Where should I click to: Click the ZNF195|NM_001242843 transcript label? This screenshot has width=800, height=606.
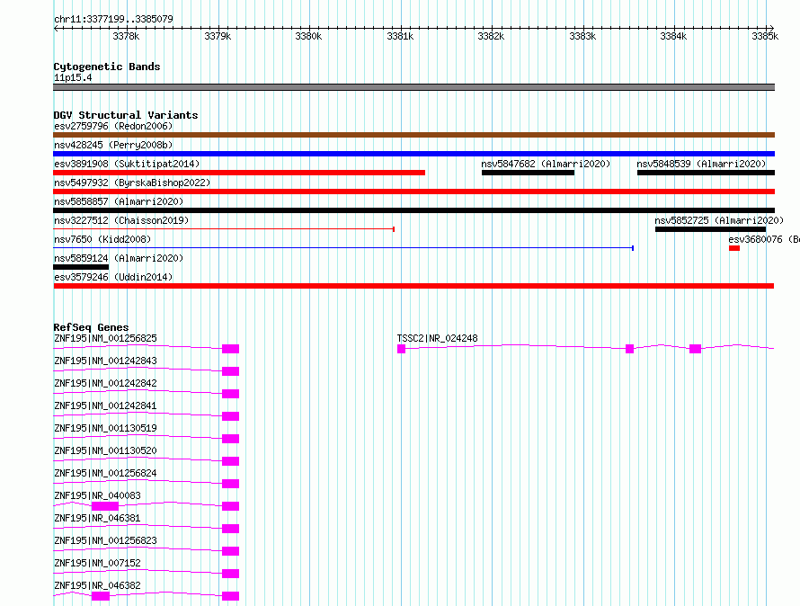(x=105, y=361)
